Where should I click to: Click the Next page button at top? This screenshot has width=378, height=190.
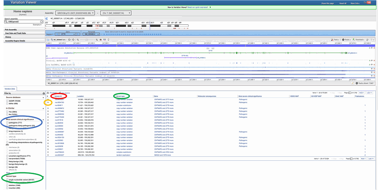tap(362, 93)
